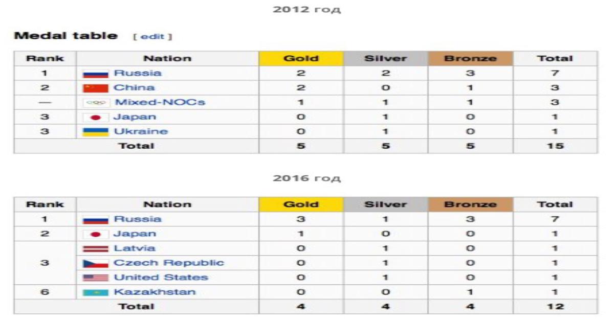Screen dimensions: 614x322
Task: Follow the Czech Republic link
Action: [169, 263]
